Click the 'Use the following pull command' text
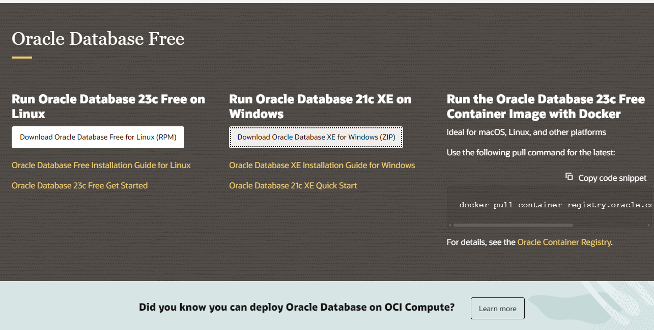 click(531, 152)
